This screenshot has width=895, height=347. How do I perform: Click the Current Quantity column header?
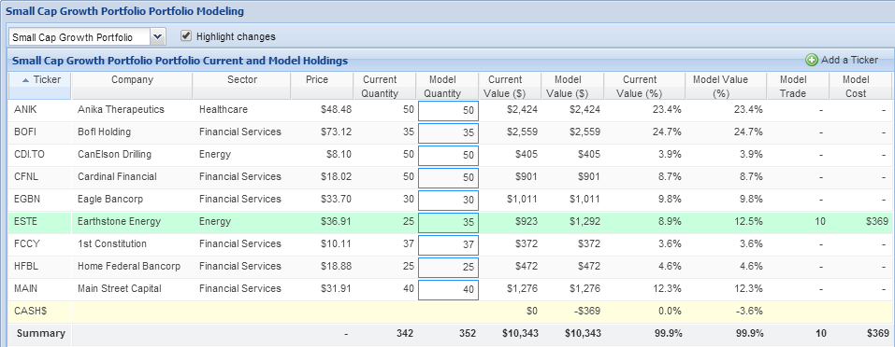point(384,86)
